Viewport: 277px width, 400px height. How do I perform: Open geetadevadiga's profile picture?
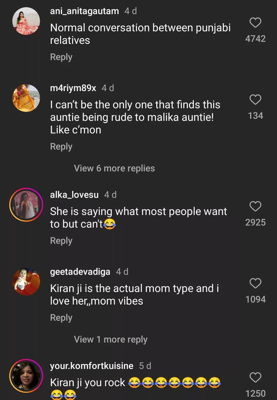[26, 282]
